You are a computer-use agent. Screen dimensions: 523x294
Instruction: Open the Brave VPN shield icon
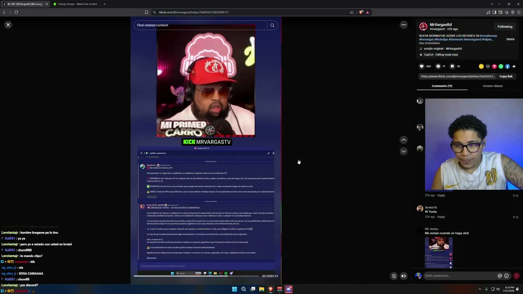point(513,12)
